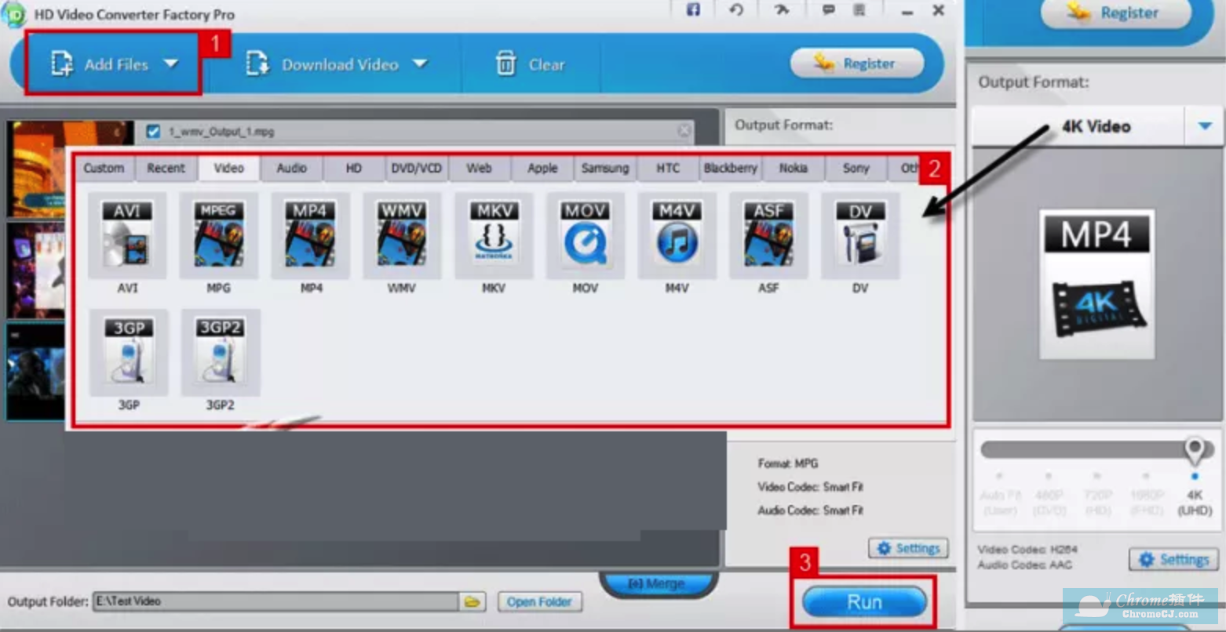Open the DVD/VCD tab

417,168
